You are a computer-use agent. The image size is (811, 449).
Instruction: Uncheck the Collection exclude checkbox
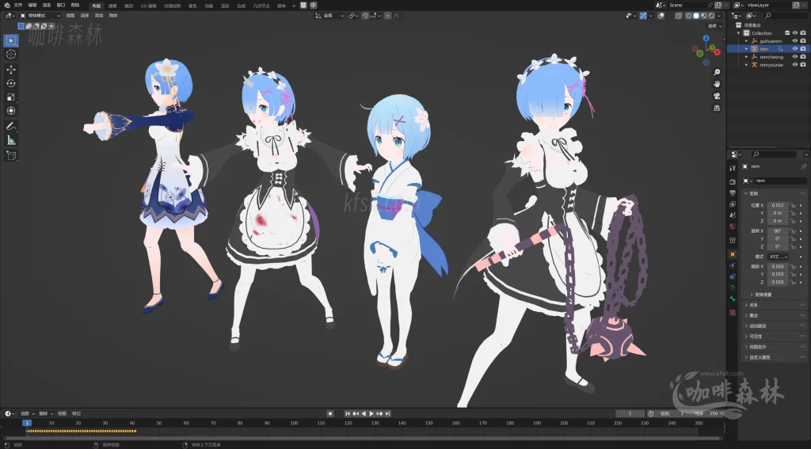point(787,33)
